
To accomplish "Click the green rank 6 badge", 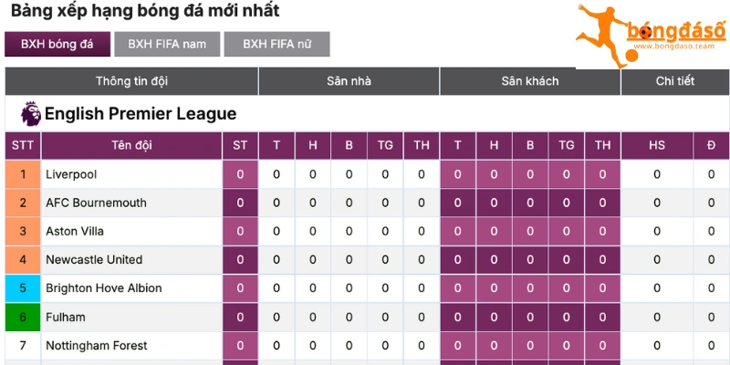I will [23, 318].
